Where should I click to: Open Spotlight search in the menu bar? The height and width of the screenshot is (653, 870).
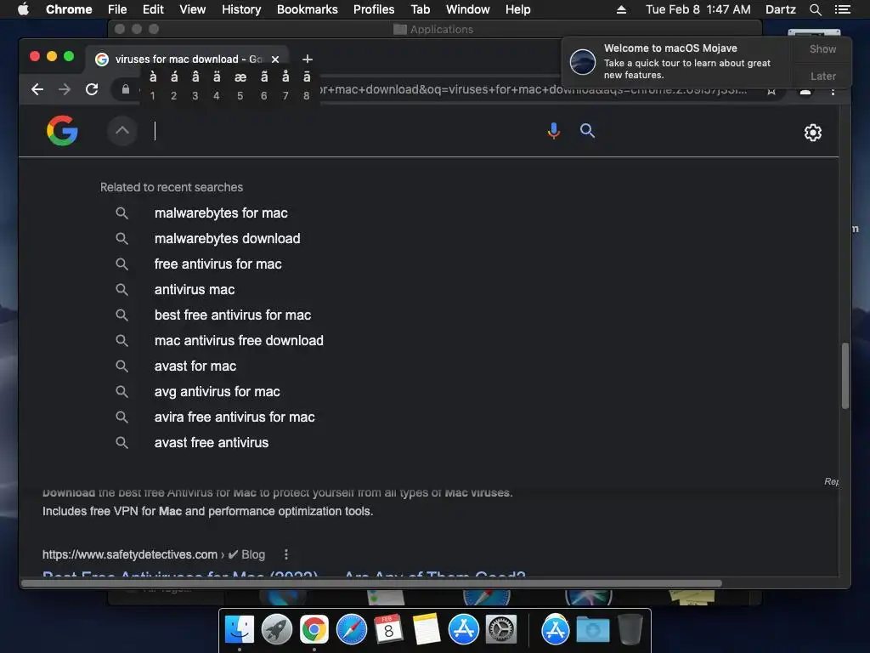[x=815, y=9]
